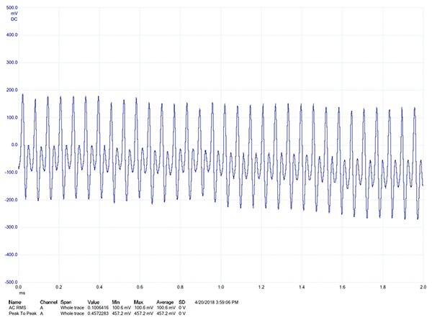Click the Span column header
The width and height of the screenshot is (432, 320).
(66, 302)
